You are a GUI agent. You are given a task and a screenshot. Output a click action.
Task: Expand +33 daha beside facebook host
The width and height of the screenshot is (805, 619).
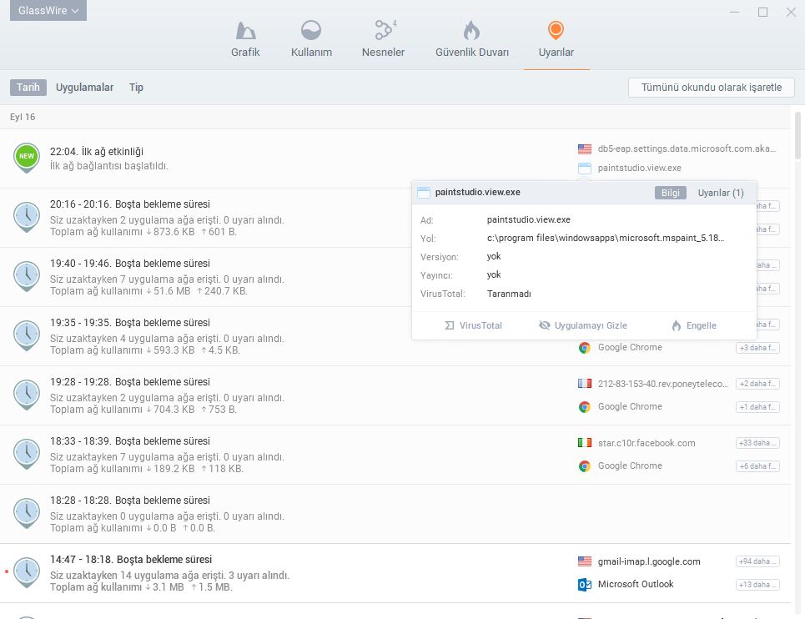click(757, 443)
